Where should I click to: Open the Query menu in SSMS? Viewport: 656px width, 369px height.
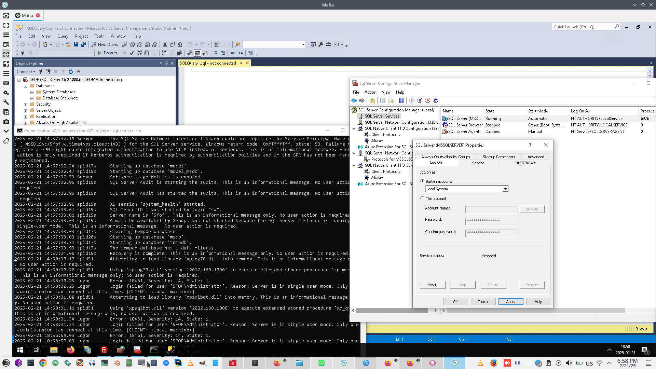63,36
